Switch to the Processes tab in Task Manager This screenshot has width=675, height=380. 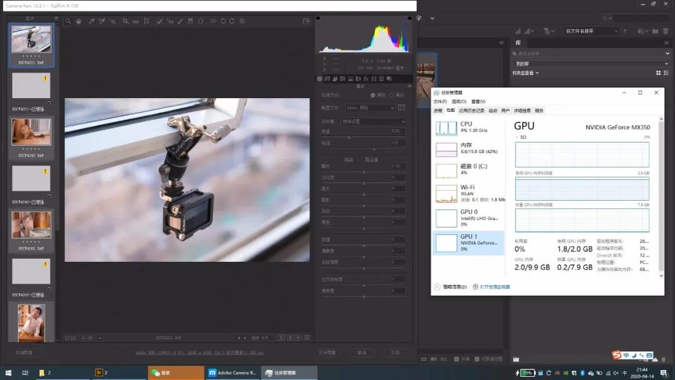[438, 111]
